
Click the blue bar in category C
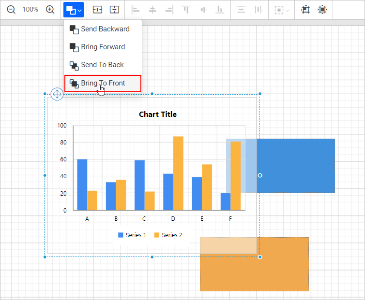(x=140, y=185)
